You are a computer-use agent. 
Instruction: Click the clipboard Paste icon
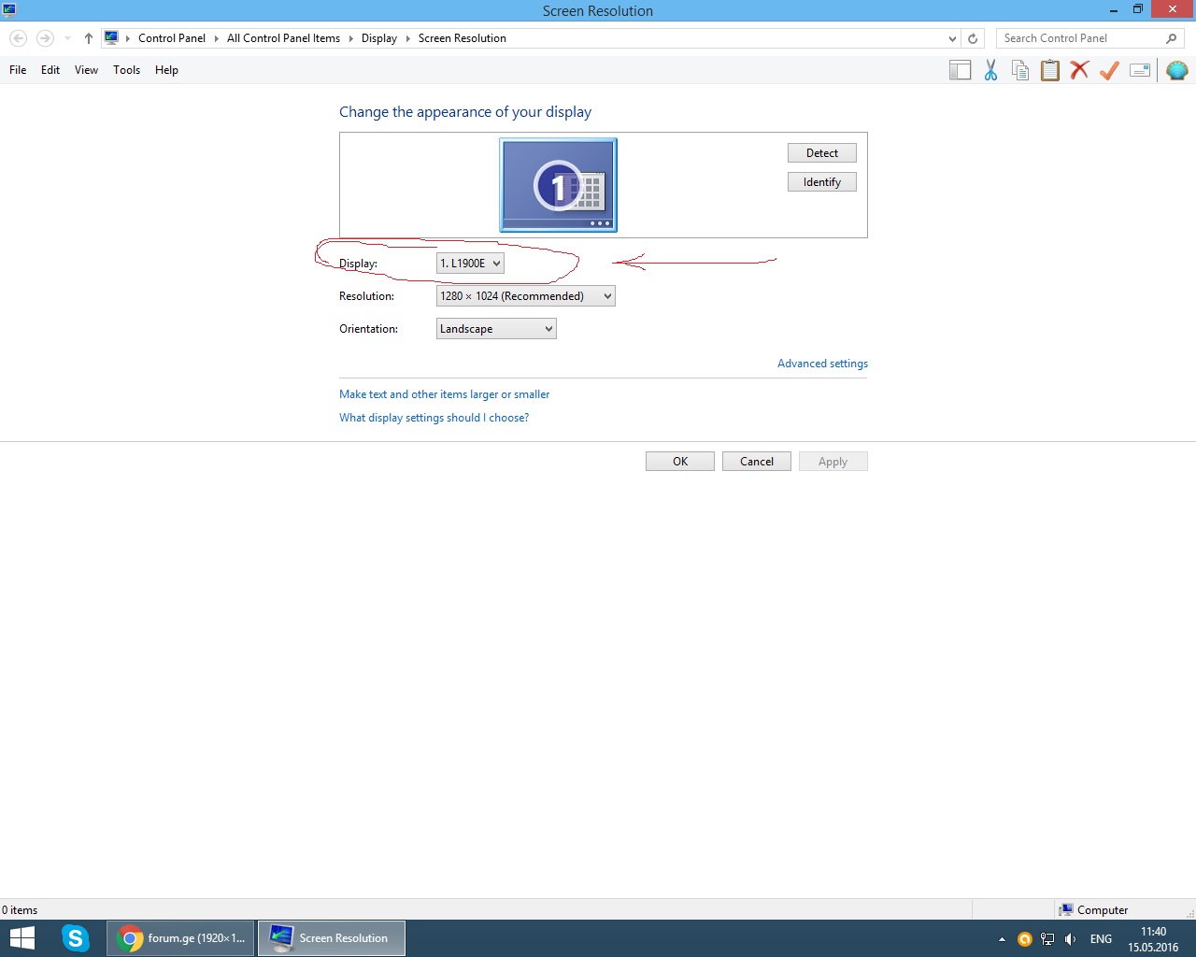(x=1050, y=70)
